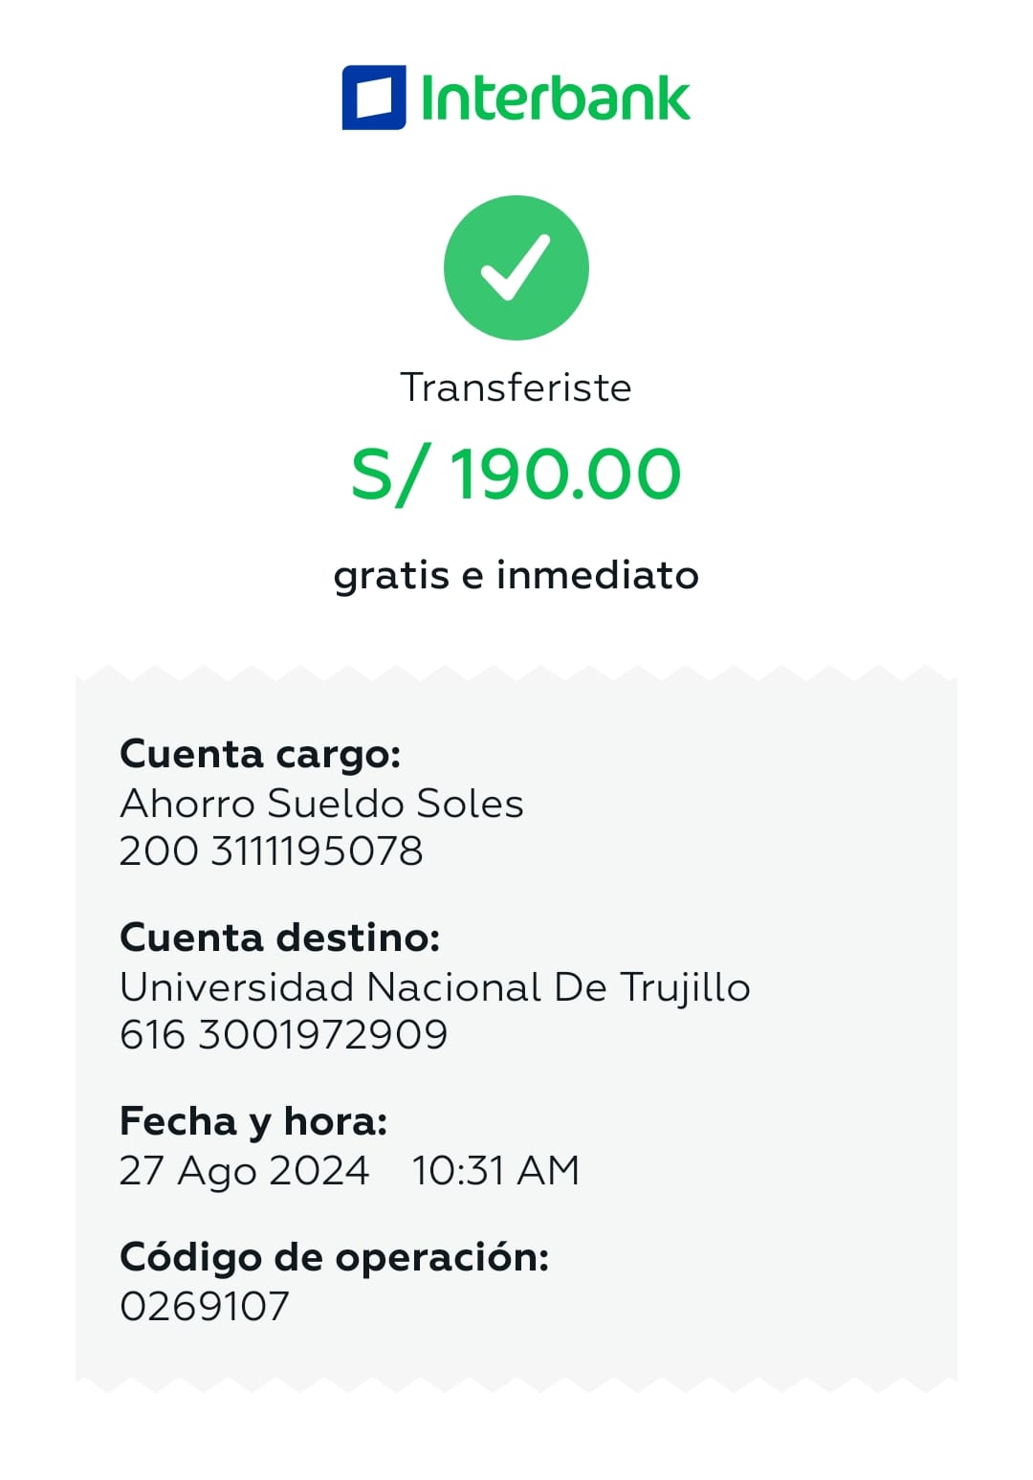Click the S/ 190.00 transferred amount
This screenshot has width=1033, height=1480.
click(x=516, y=475)
